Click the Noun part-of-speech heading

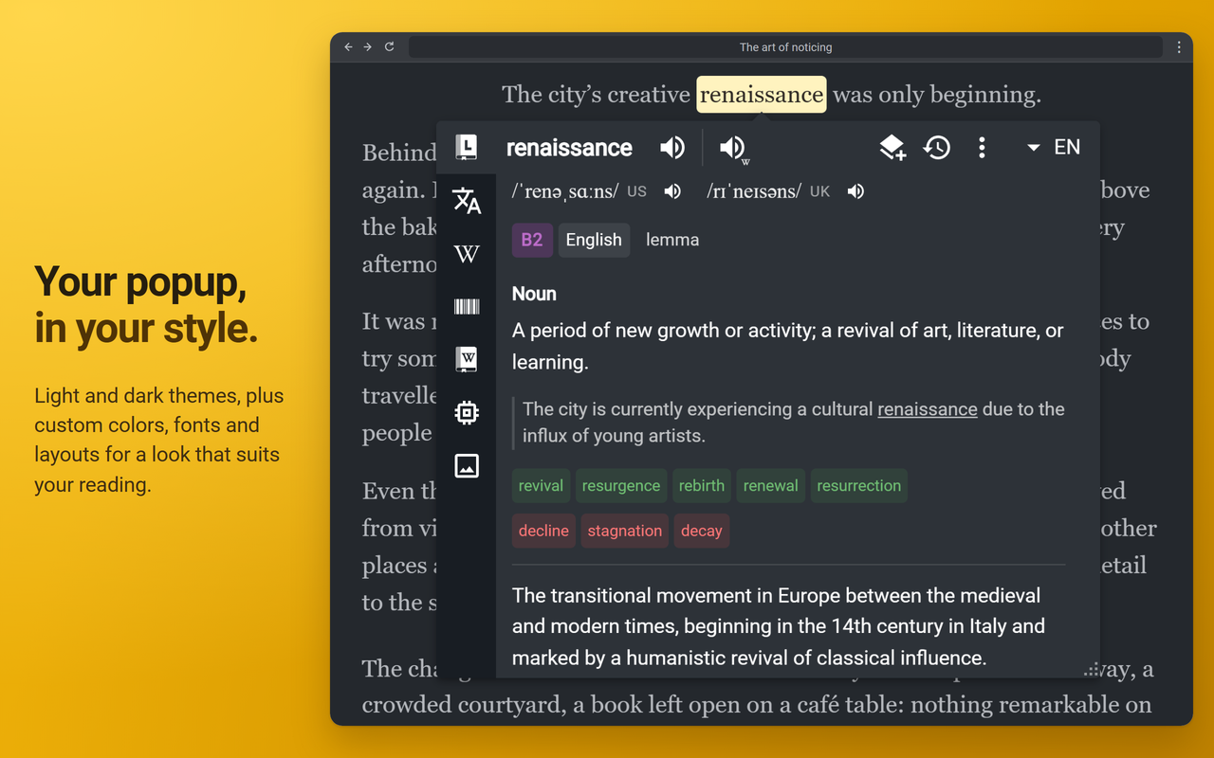(x=534, y=294)
